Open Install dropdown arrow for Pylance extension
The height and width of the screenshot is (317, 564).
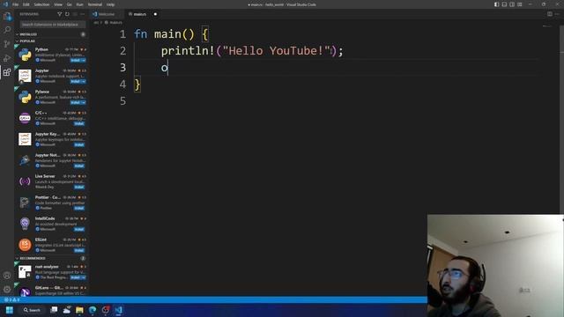pos(84,103)
